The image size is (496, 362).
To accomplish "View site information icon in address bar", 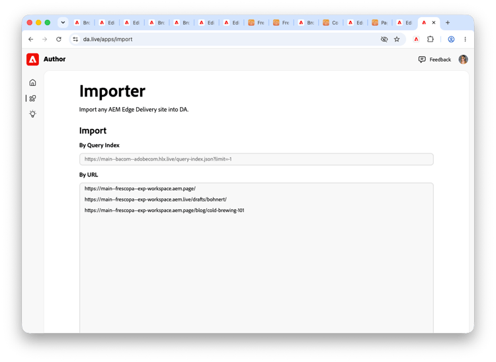I will pyautogui.click(x=75, y=39).
